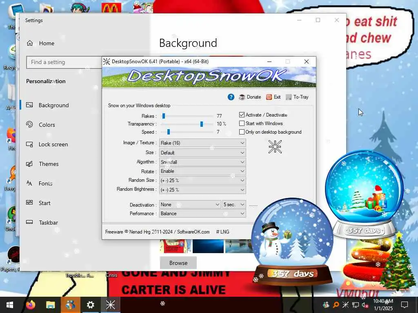418x313 pixels.
Task: Switch to DesktopSnowOK snowflake taskbar button
Action: pos(110,305)
